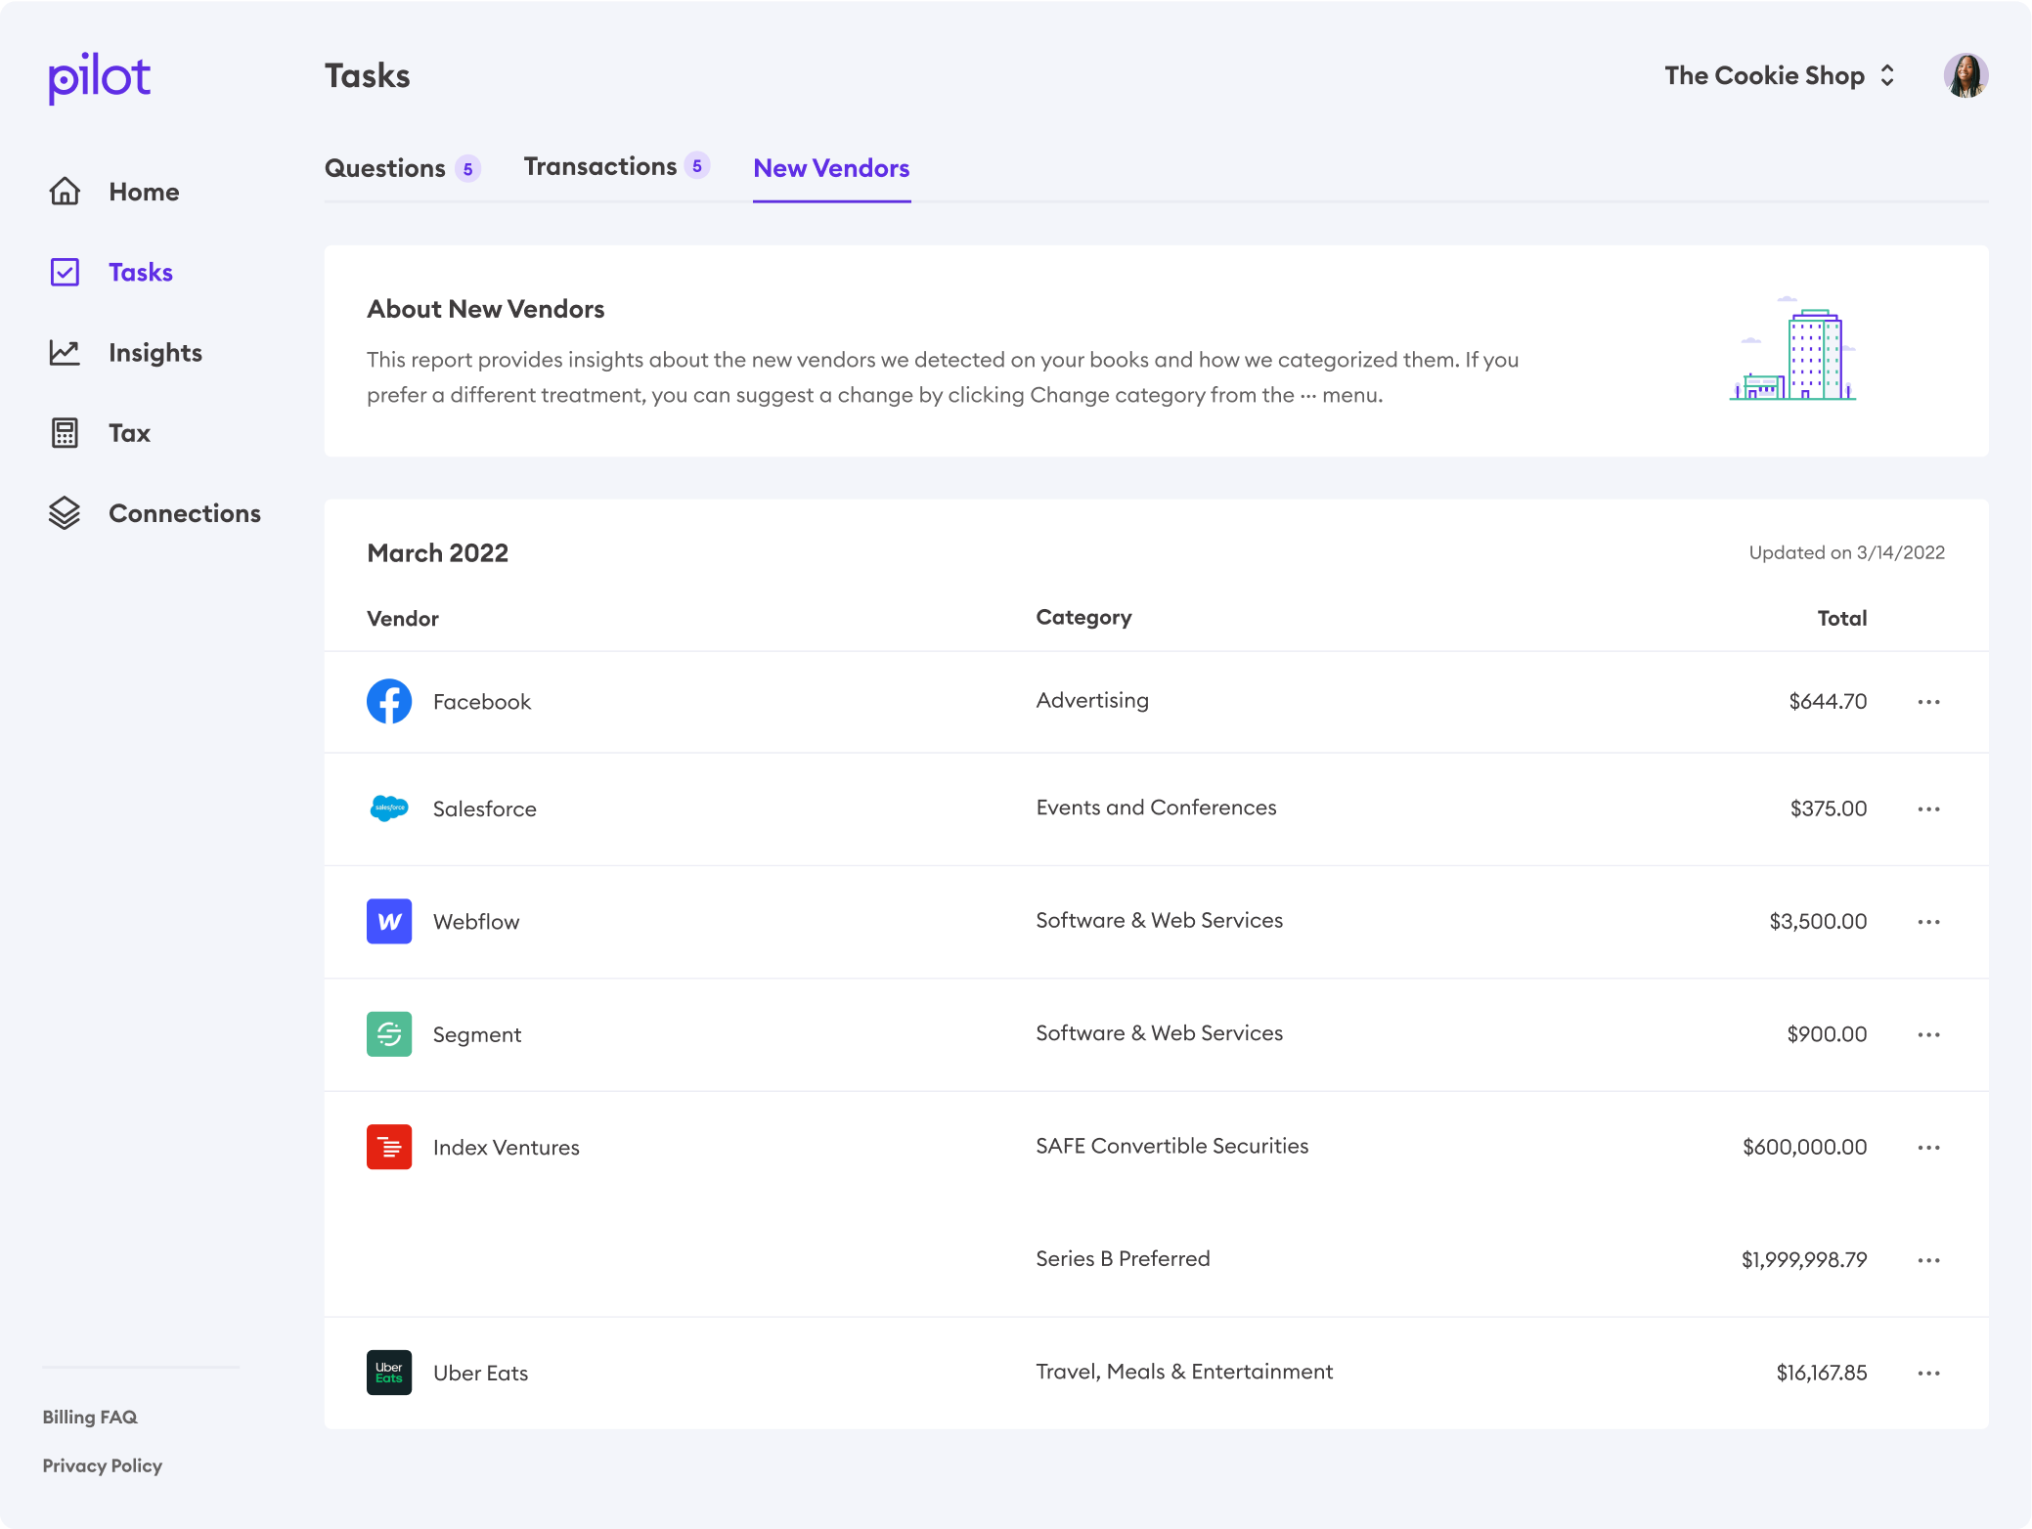Click the Facebook vendor logo
The height and width of the screenshot is (1529, 2032).
389,701
